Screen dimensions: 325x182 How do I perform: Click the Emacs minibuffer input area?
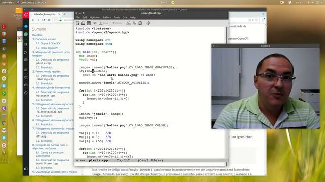(150, 164)
